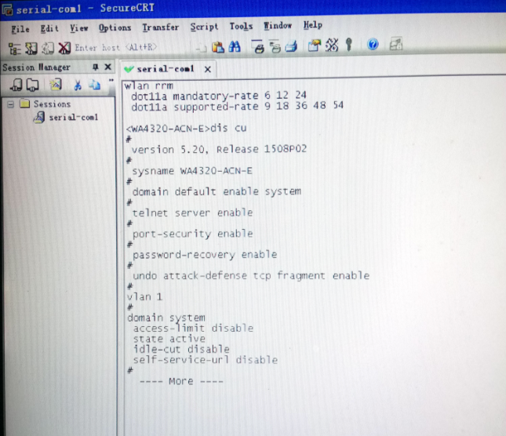Click the Print Screen toolbar icon

(258, 46)
